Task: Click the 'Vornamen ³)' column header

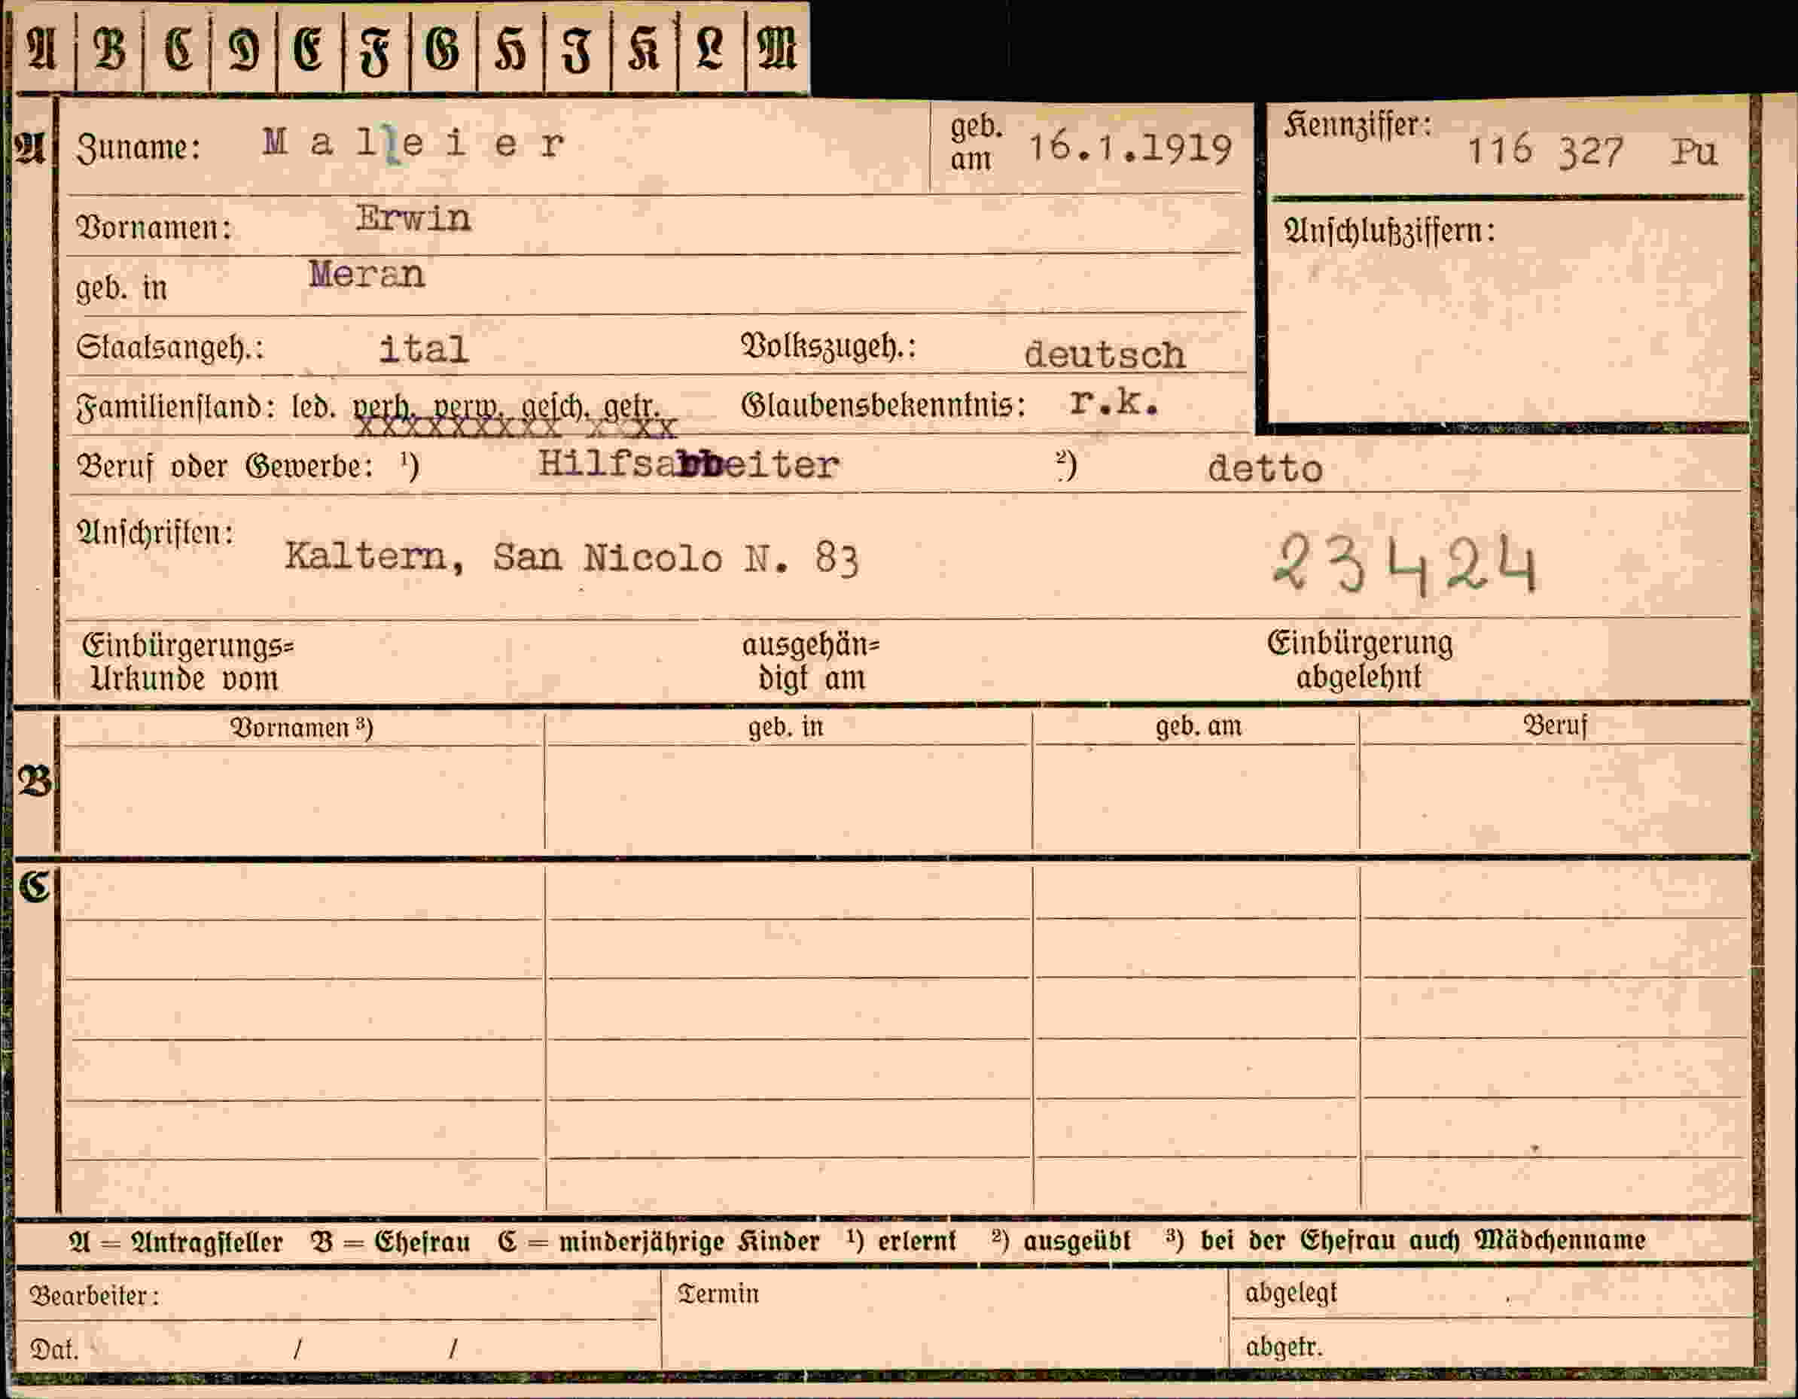Action: pyautogui.click(x=301, y=728)
